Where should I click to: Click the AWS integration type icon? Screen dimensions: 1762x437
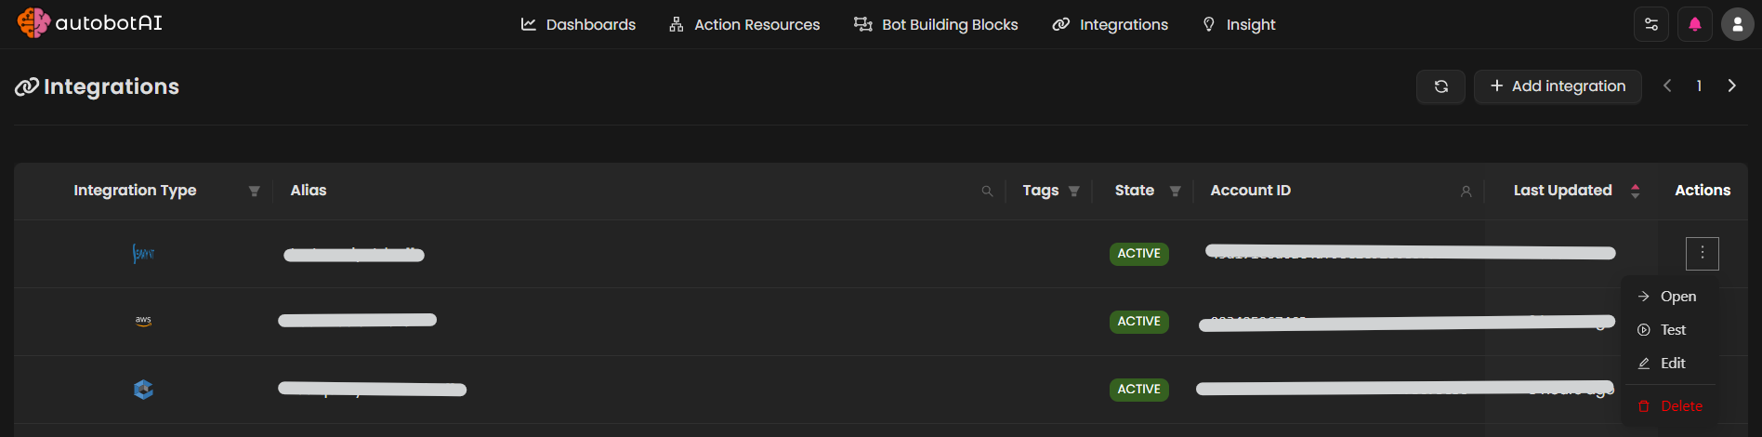143,321
